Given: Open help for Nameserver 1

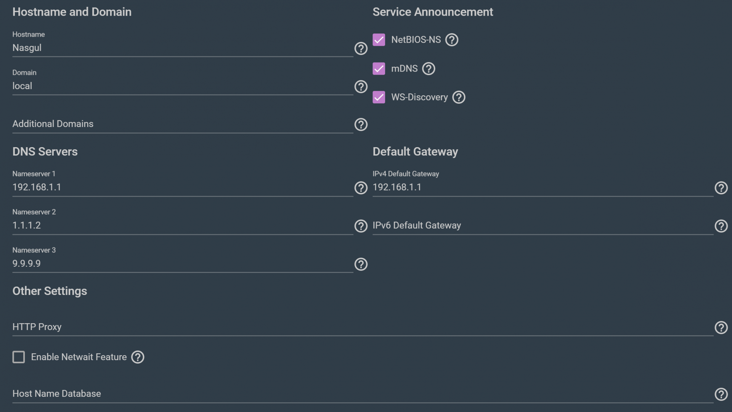Looking at the screenshot, I should coord(361,188).
